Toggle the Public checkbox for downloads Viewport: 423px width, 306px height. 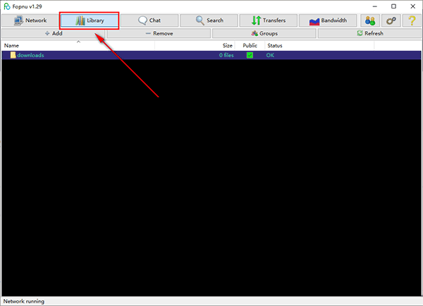[250, 55]
